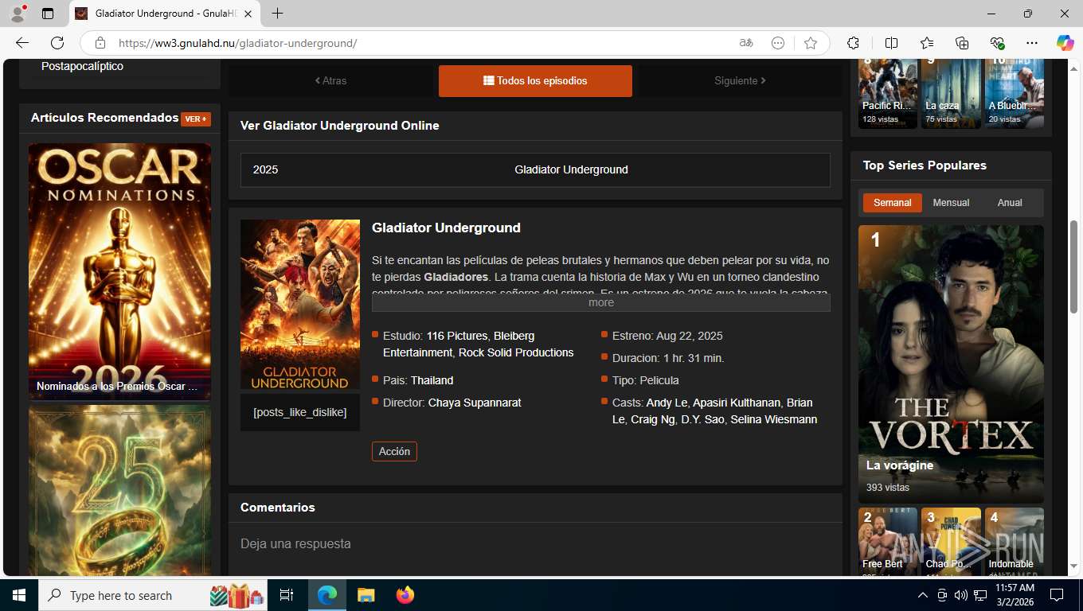
Task: Open Indomable series thumbnail
Action: click(x=1015, y=542)
